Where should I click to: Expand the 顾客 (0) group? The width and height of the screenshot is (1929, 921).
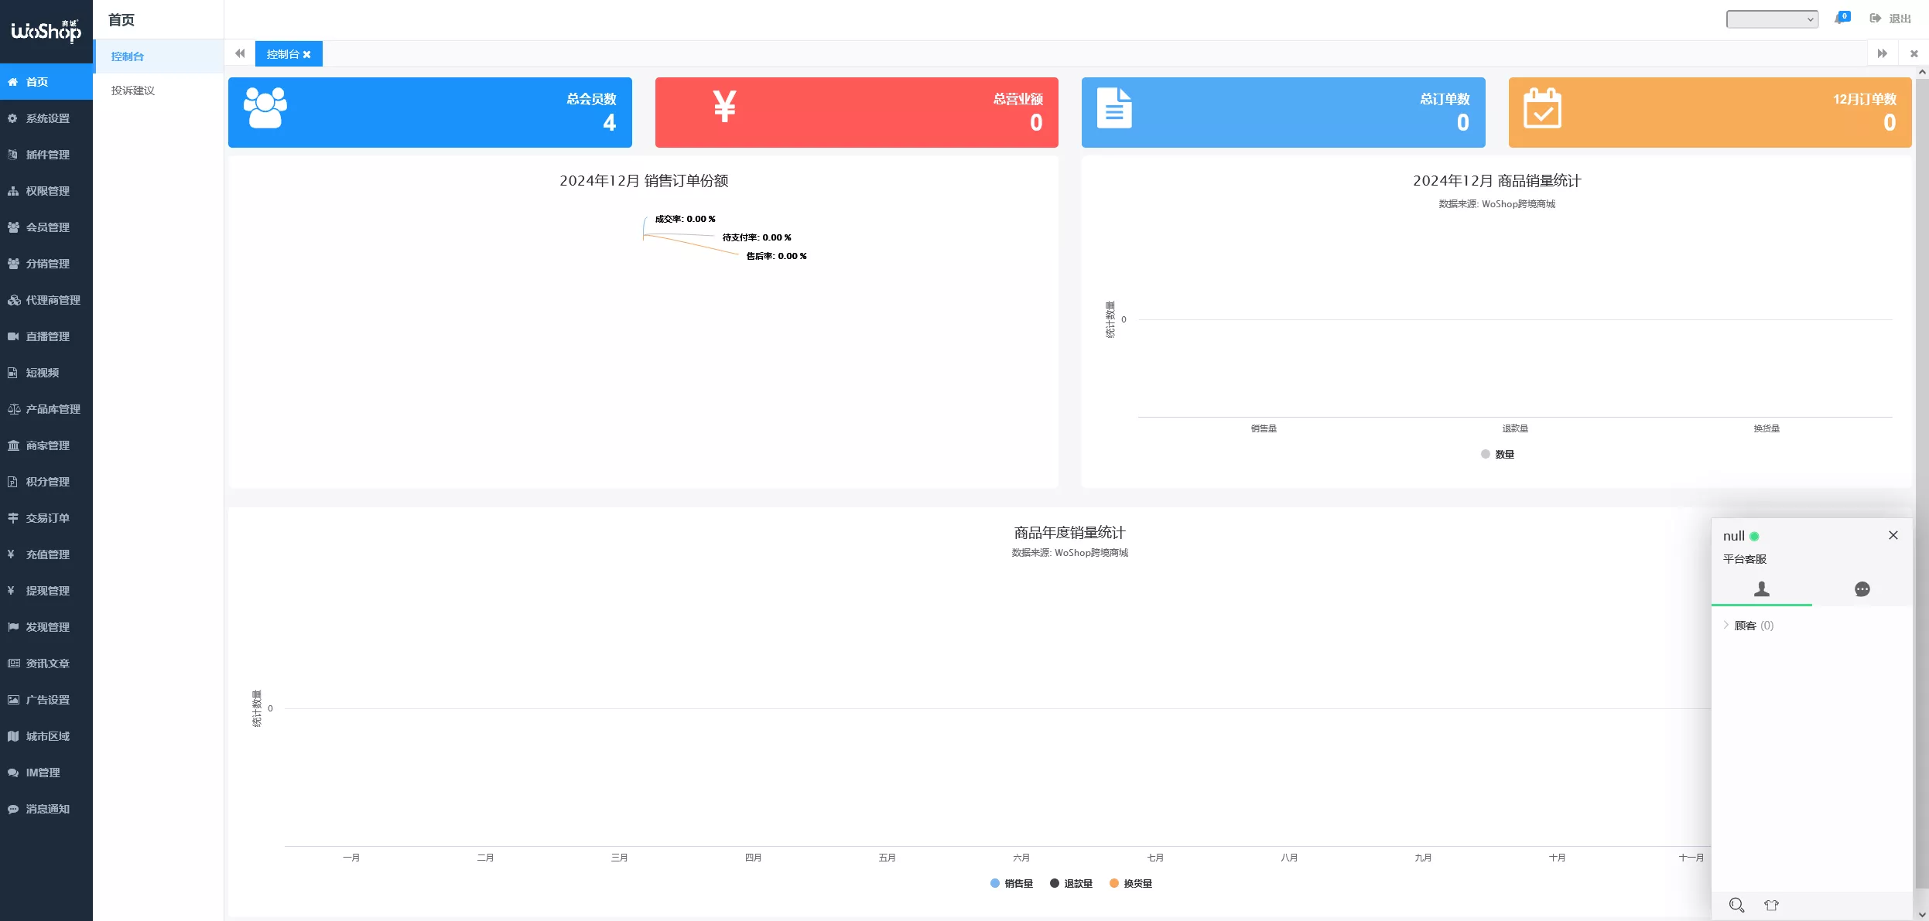pos(1746,626)
